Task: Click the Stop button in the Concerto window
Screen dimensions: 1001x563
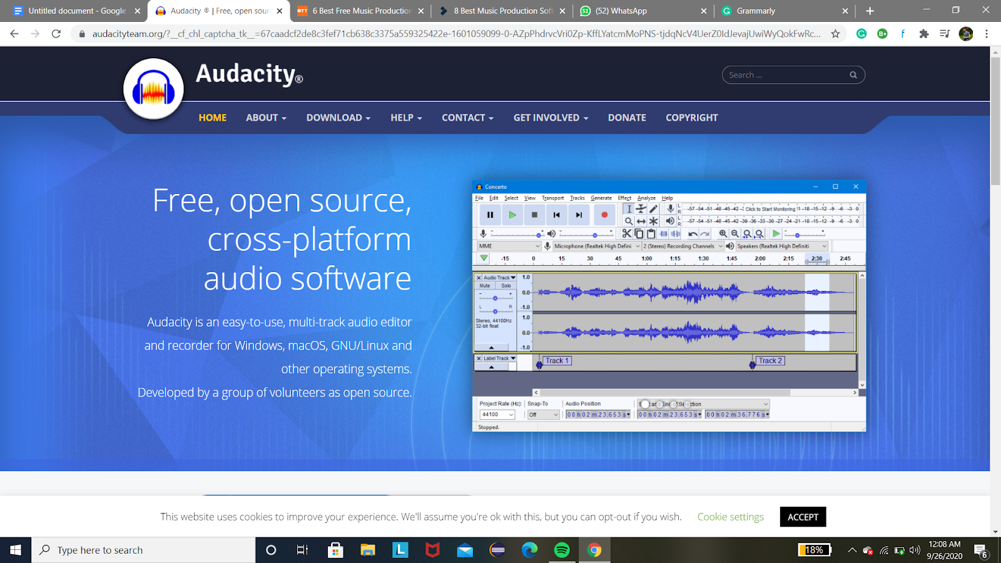Action: click(534, 215)
